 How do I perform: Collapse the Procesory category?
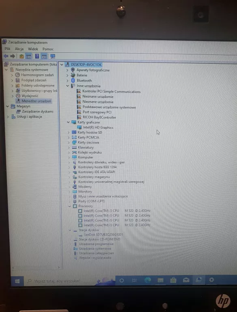click(69, 206)
